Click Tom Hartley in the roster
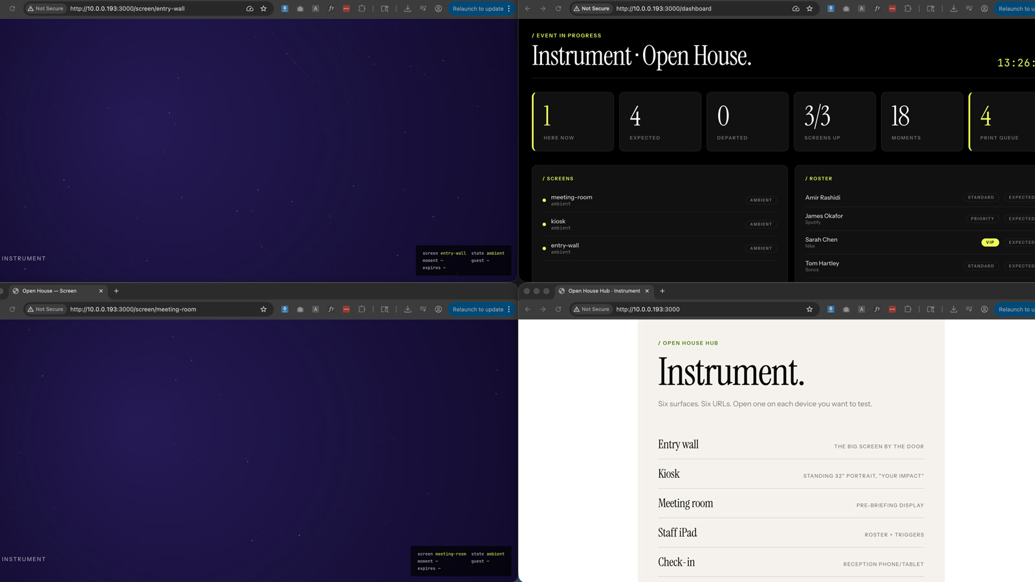This screenshot has width=1035, height=582. [822, 263]
